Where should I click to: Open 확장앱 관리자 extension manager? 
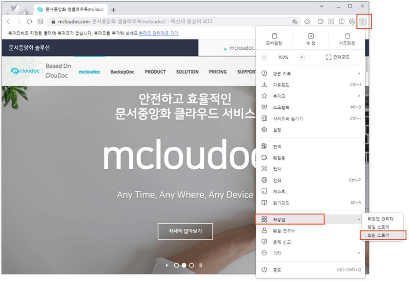click(383, 219)
